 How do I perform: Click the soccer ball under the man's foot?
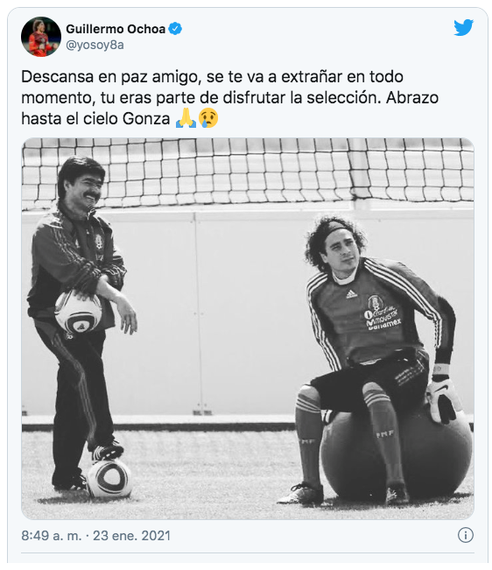[109, 478]
